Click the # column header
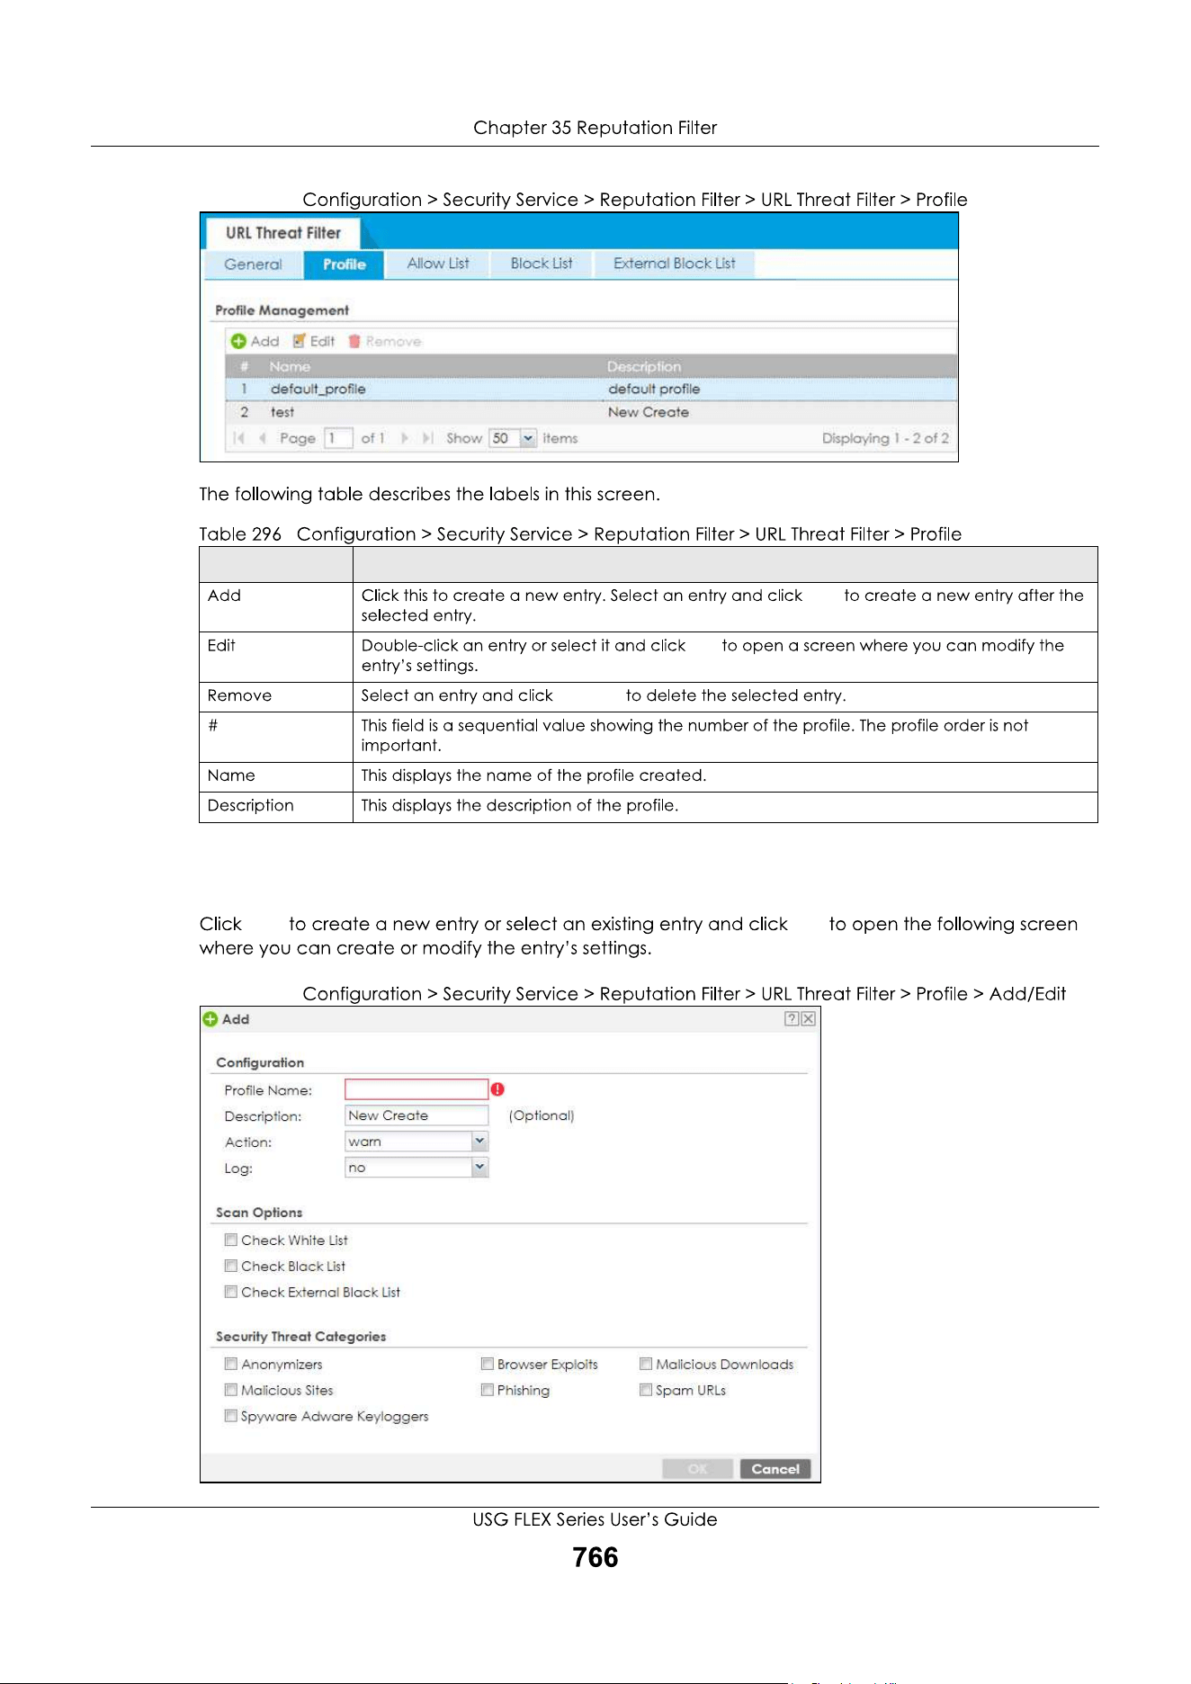 (x=244, y=367)
